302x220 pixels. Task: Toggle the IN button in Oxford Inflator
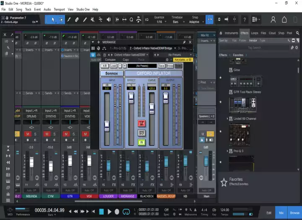[x=142, y=142]
